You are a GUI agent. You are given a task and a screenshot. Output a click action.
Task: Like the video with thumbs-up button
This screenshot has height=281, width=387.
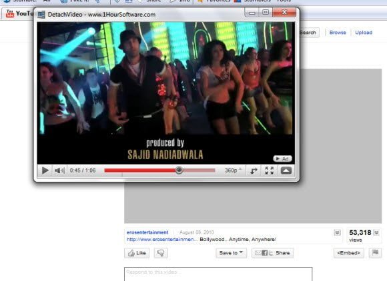[x=137, y=253]
